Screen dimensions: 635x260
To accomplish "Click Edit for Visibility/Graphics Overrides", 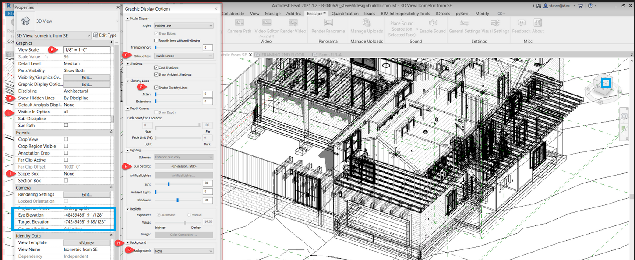I will pos(87,77).
